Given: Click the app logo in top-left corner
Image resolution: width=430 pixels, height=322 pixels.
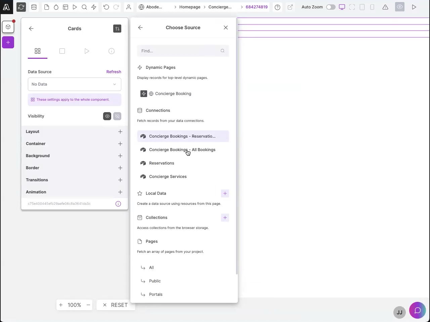Looking at the screenshot, I should click(x=6, y=7).
